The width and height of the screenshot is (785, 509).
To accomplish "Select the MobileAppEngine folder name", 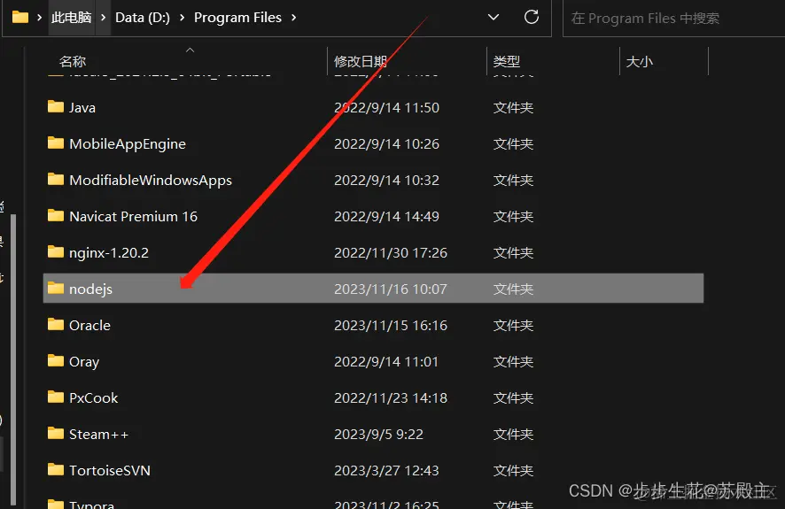I will tap(128, 144).
